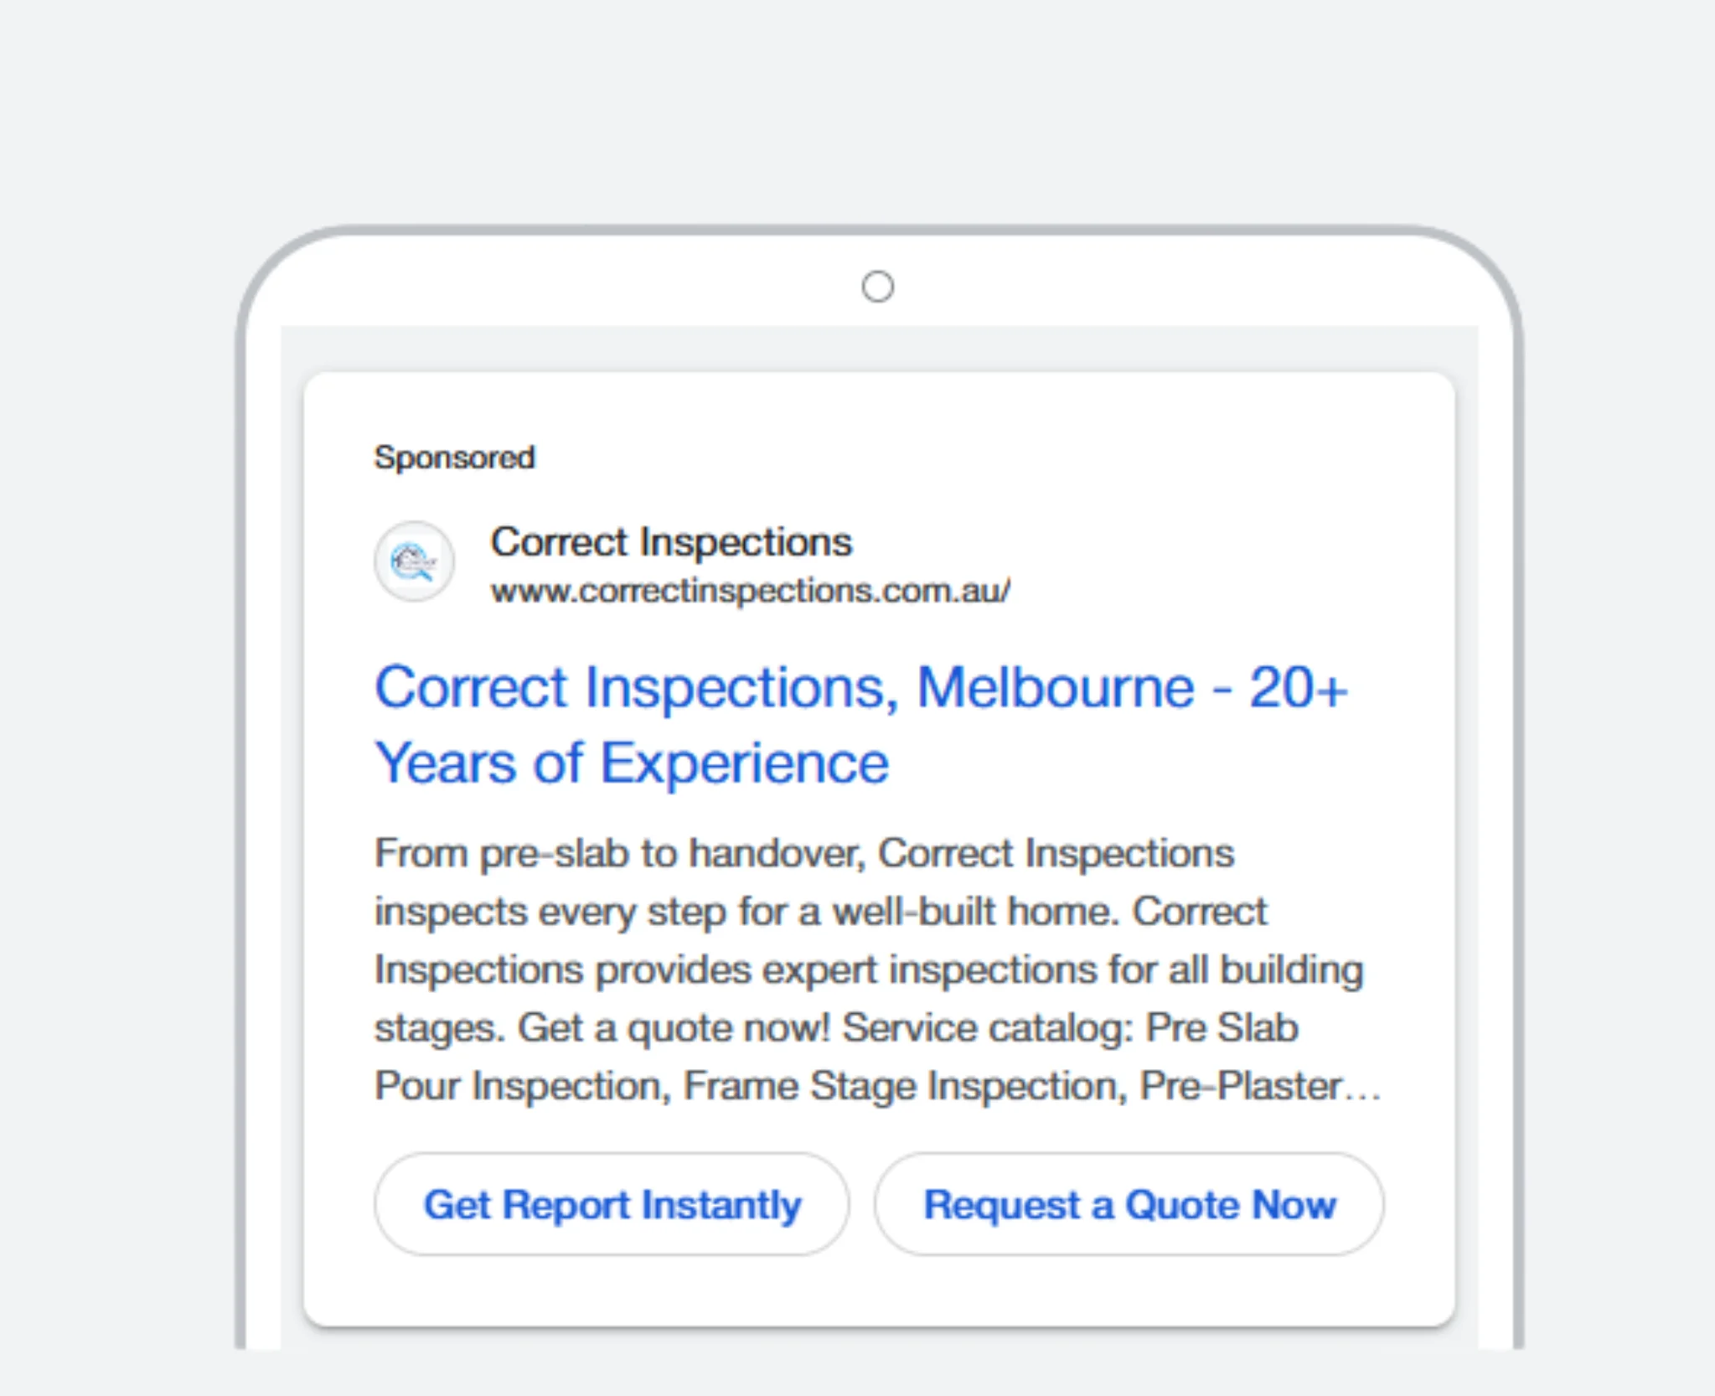Click the www.correctinspections.com.au URL

point(750,592)
